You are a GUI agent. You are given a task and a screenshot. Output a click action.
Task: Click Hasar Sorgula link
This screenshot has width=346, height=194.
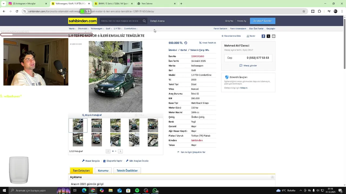[x=91, y=161]
